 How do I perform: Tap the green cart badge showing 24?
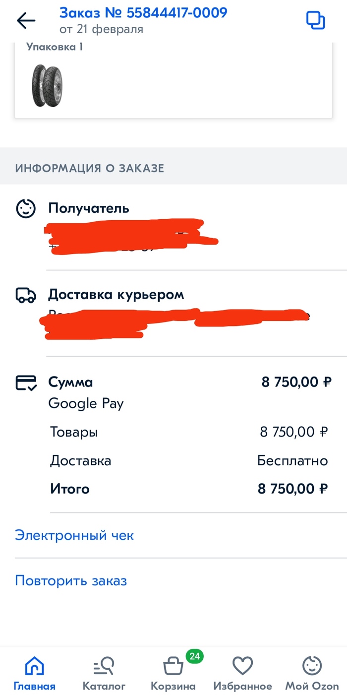[194, 656]
